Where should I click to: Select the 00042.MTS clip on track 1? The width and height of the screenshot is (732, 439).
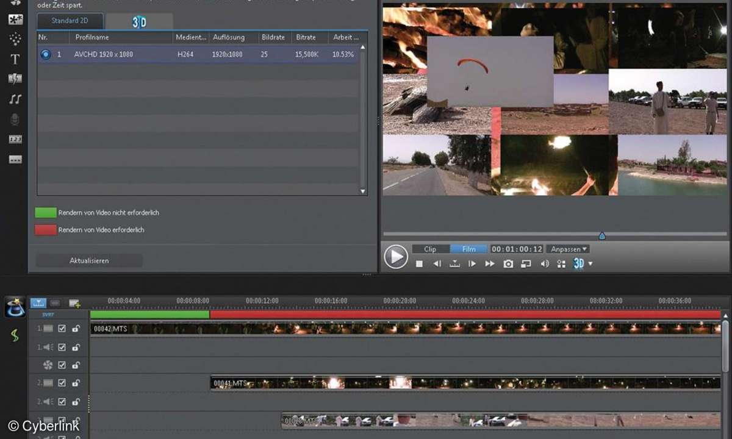click(406, 329)
